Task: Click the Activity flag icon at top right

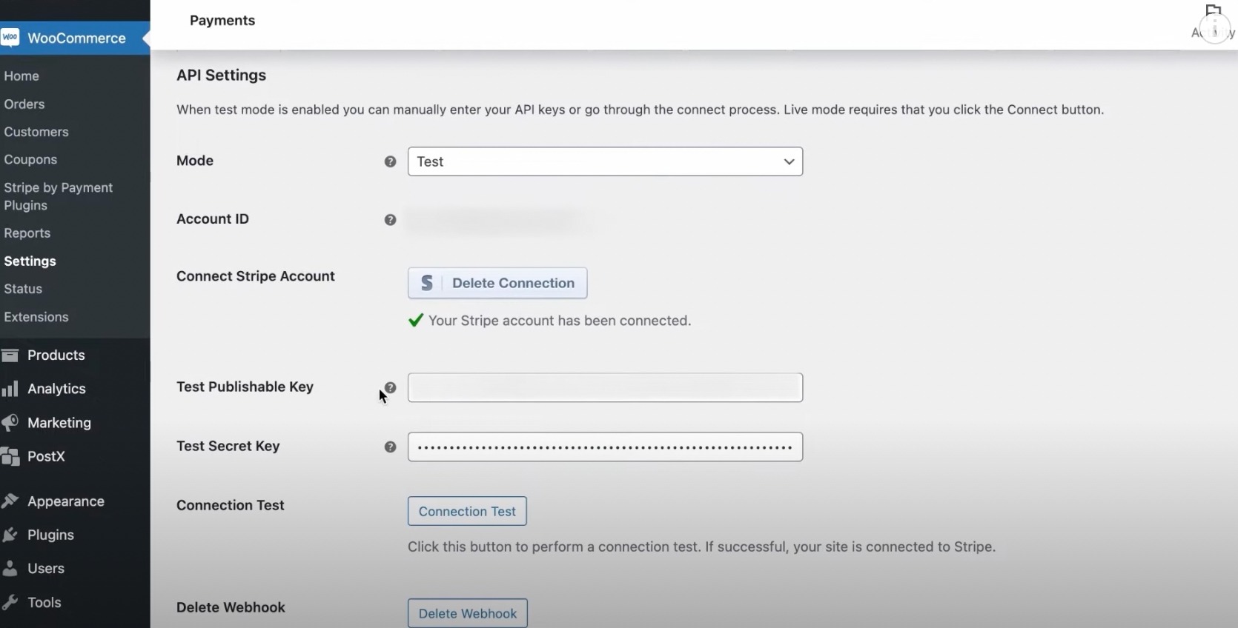Action: (1213, 10)
